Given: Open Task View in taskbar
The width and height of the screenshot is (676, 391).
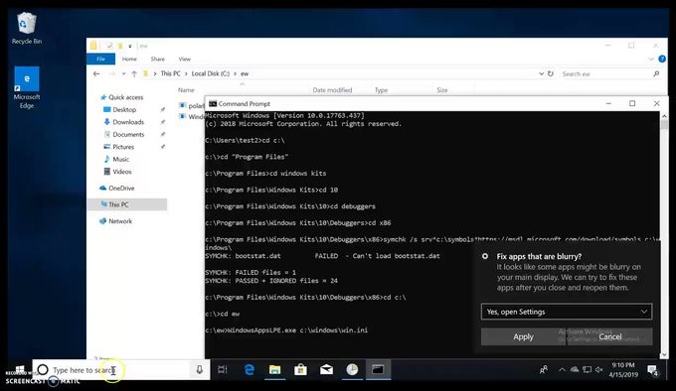Looking at the screenshot, I should 223,369.
